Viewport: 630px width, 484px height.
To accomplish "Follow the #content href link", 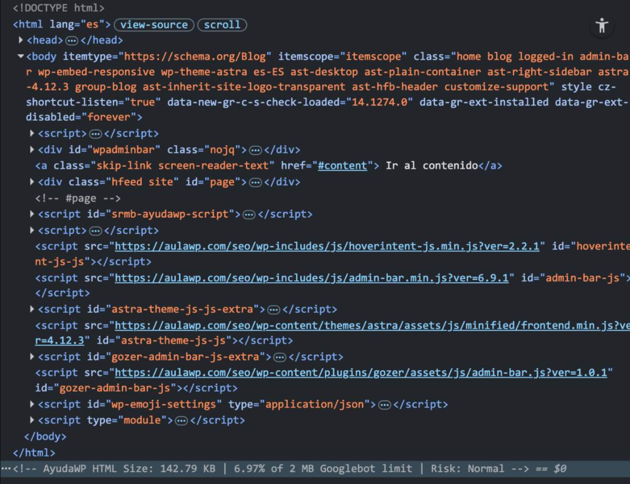I will [x=342, y=166].
